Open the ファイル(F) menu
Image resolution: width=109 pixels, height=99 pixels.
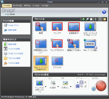pos(7,6)
